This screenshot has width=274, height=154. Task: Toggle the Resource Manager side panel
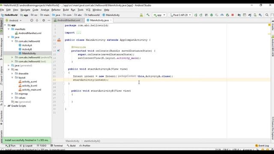coord(1,49)
